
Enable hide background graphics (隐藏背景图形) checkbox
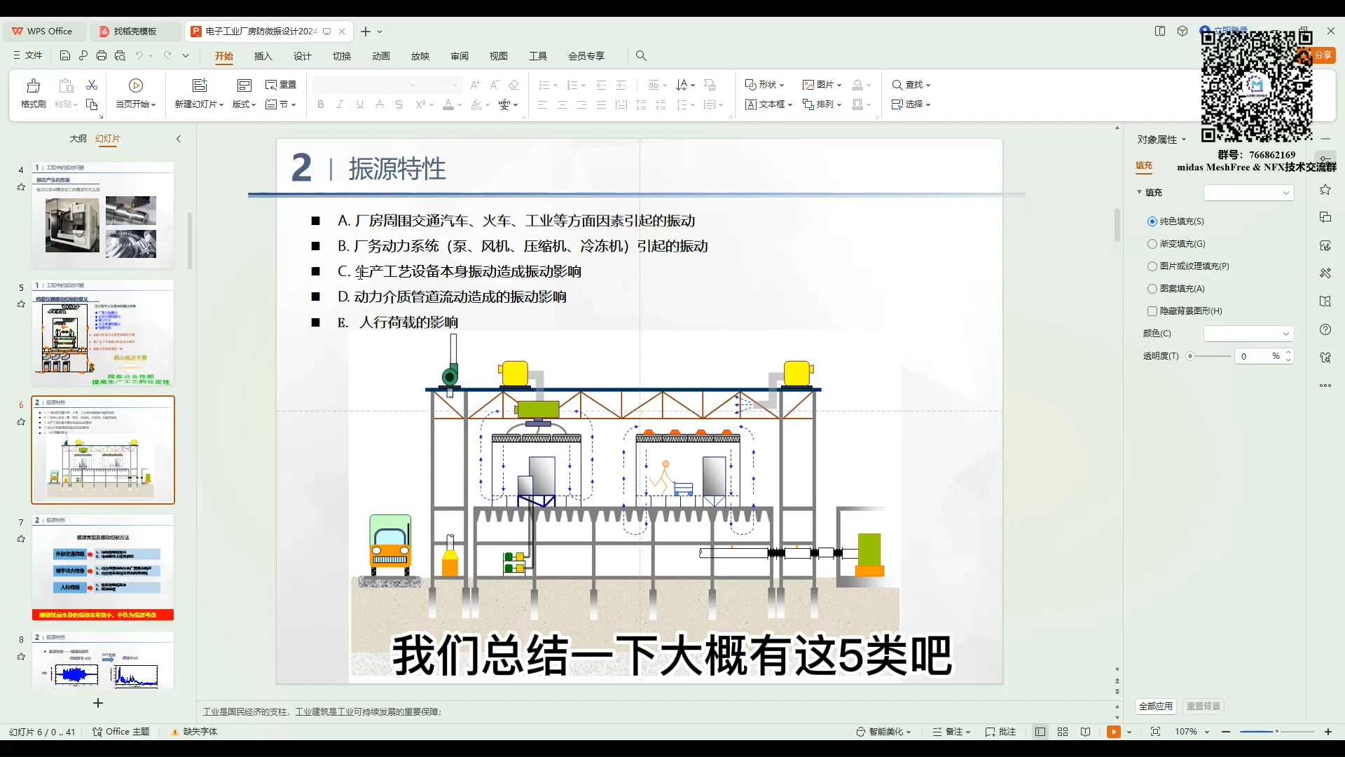point(1152,311)
